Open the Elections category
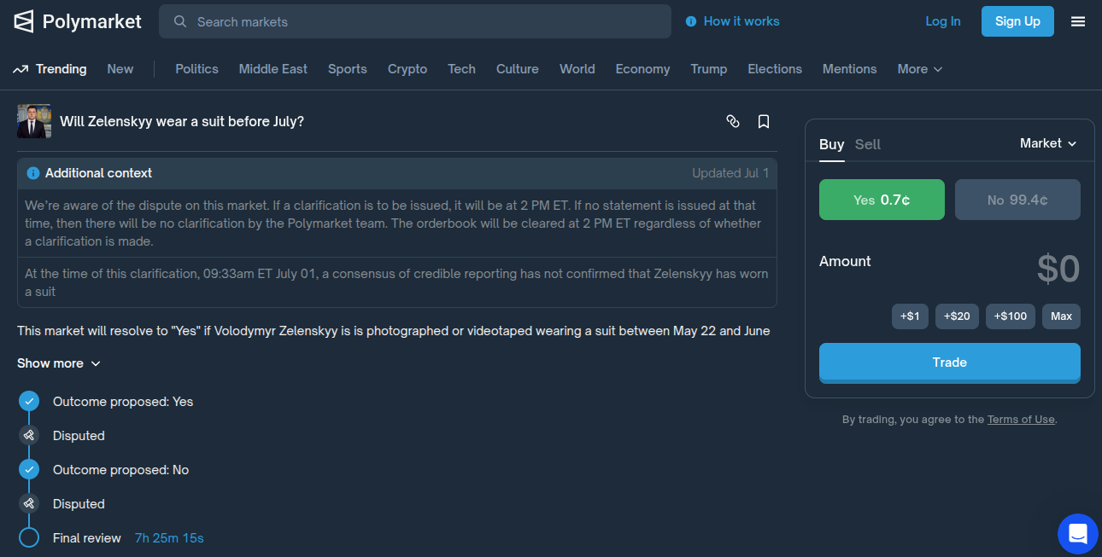The image size is (1102, 557). coord(775,69)
